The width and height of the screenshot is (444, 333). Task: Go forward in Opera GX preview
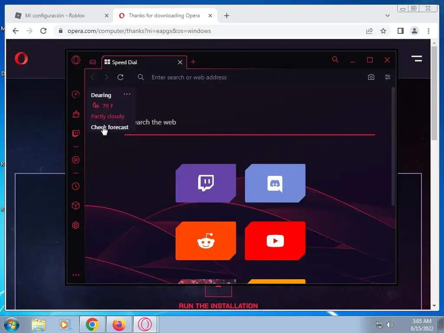click(x=106, y=77)
